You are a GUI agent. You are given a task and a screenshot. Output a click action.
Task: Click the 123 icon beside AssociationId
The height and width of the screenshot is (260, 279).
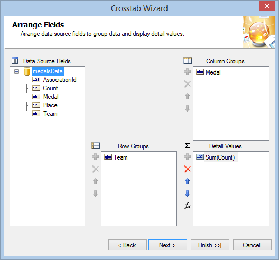(x=36, y=80)
